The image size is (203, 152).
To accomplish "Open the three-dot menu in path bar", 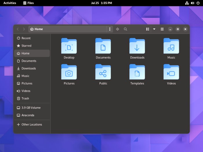I will click(x=110, y=29).
